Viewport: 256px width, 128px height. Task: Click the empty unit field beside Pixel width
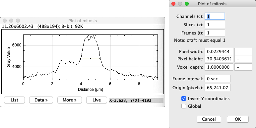tap(243, 52)
